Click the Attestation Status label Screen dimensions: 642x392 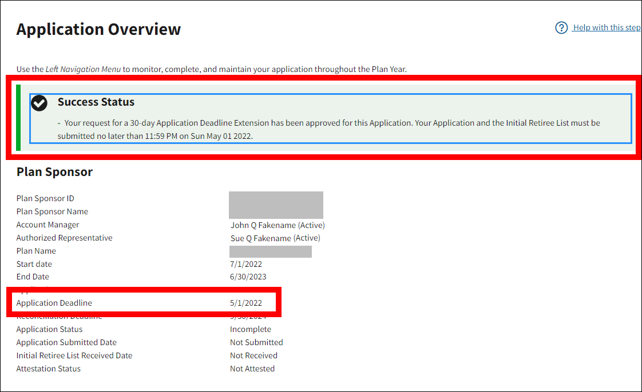tap(49, 369)
